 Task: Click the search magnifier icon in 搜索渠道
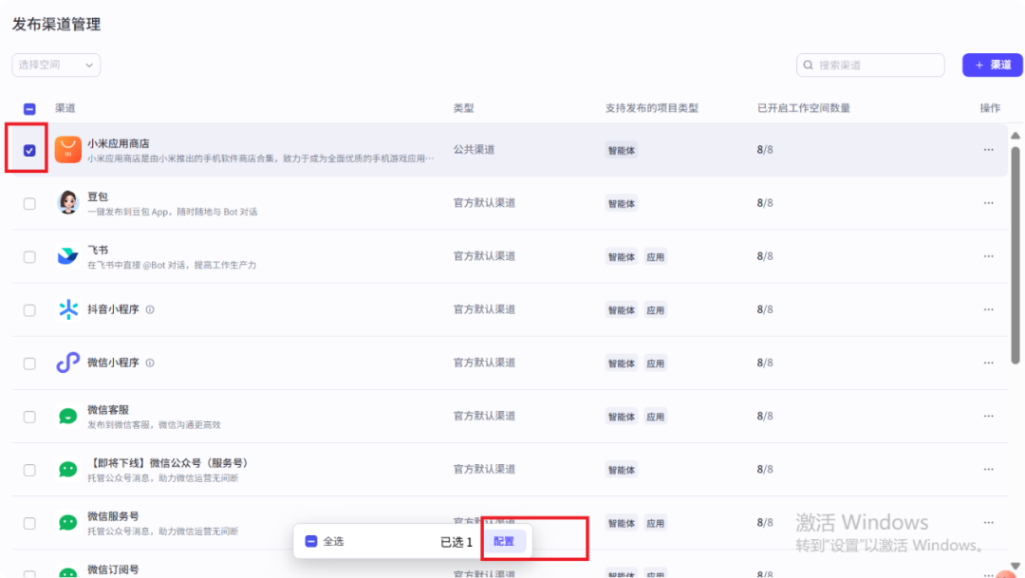809,65
